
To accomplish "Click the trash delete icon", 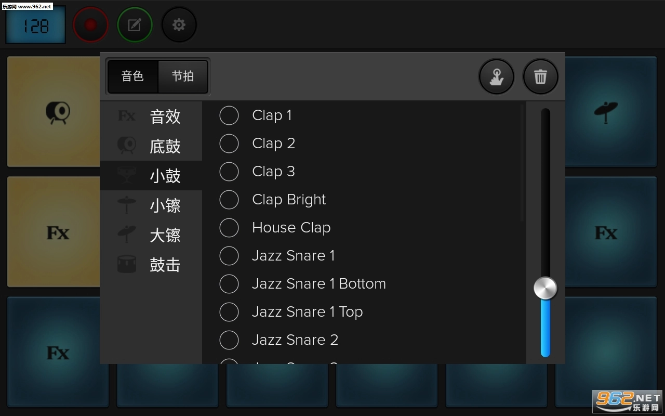I will tap(540, 76).
